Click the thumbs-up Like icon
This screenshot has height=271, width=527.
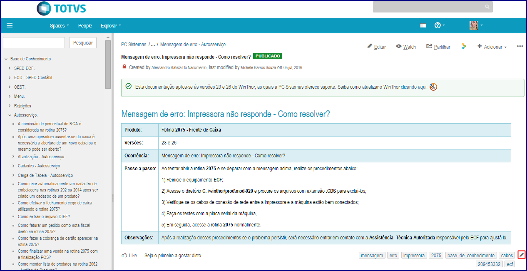124,255
